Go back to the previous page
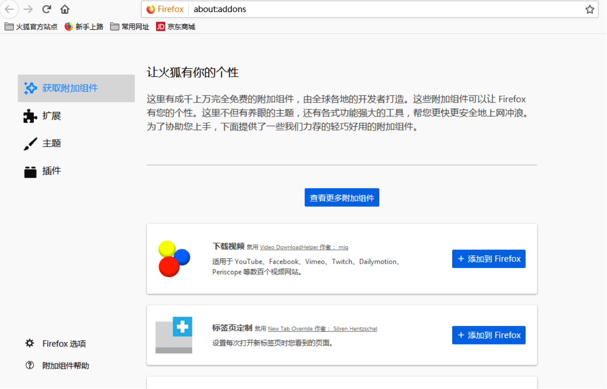The height and width of the screenshot is (389, 607). click(9, 9)
